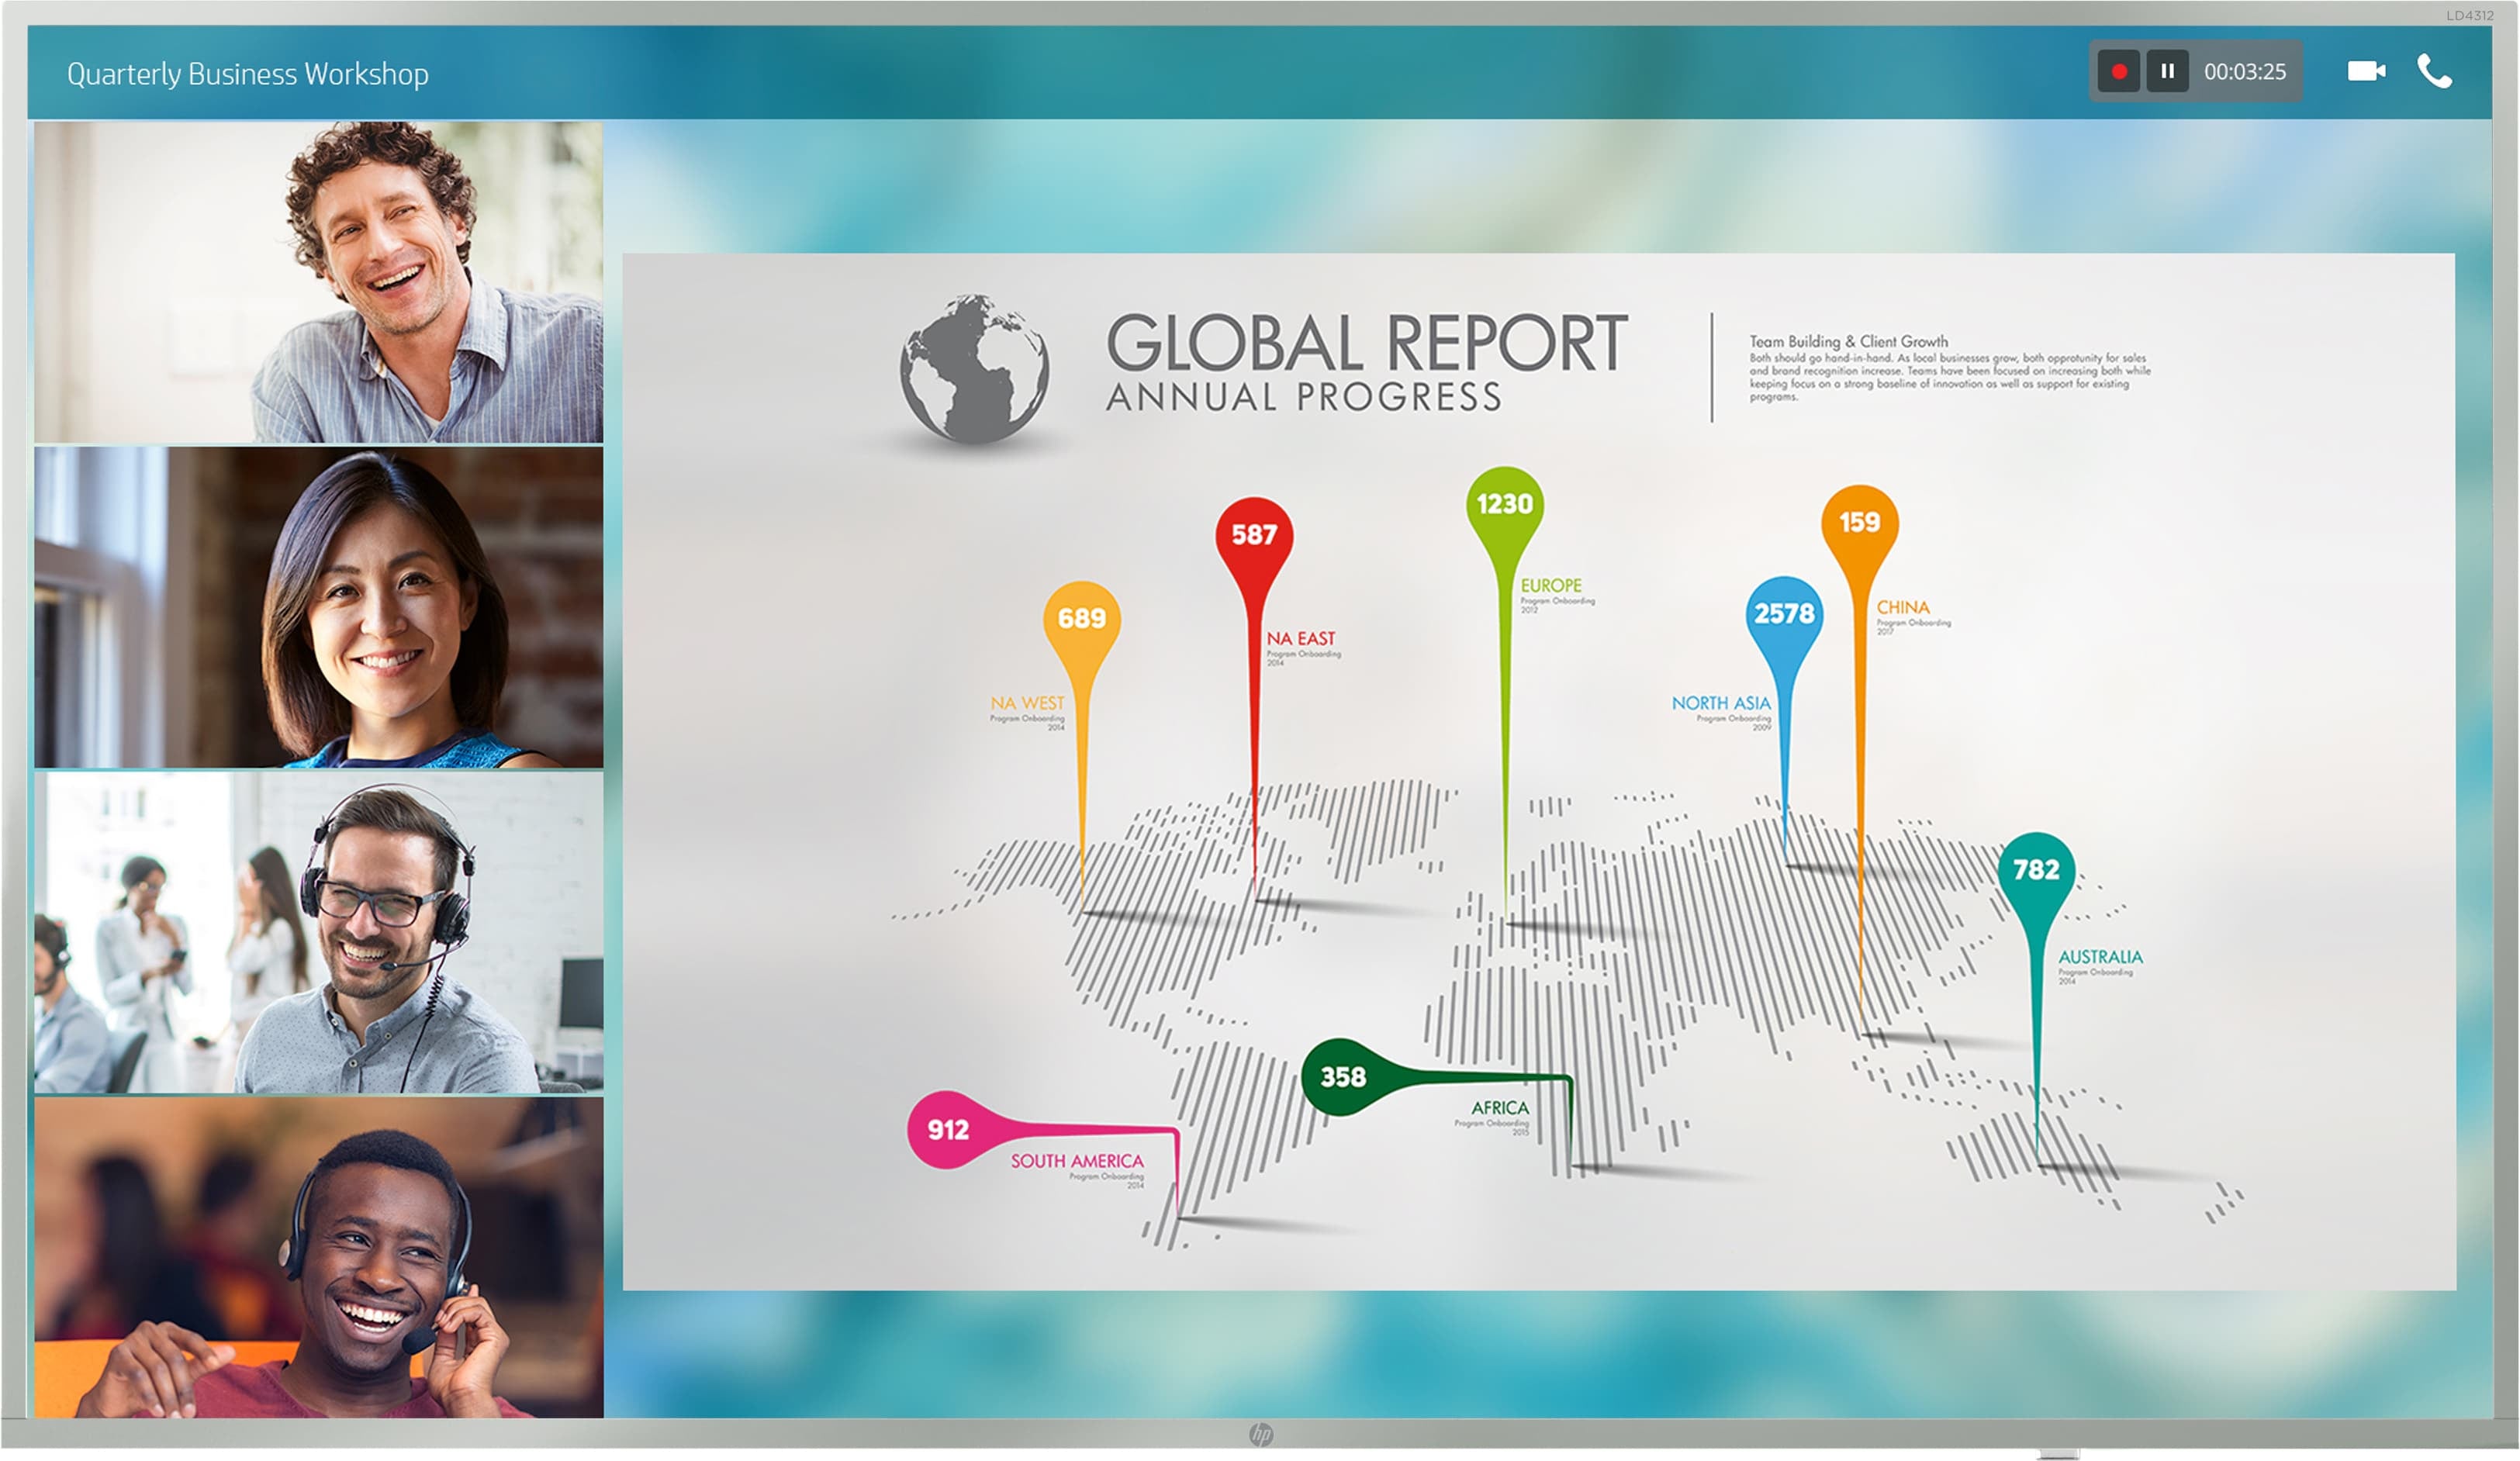Click the orange 159 China pin
This screenshot has height=1461, width=2520.
pos(1859,522)
